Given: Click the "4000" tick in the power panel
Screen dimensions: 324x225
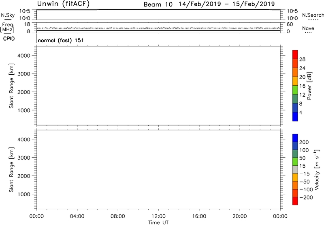Looking at the screenshot, I should coord(24,56).
